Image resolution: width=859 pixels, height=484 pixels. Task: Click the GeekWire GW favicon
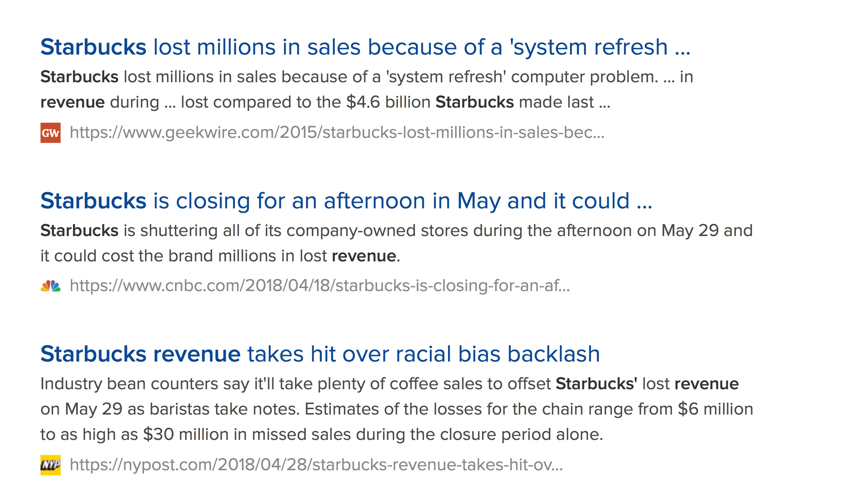pos(50,133)
